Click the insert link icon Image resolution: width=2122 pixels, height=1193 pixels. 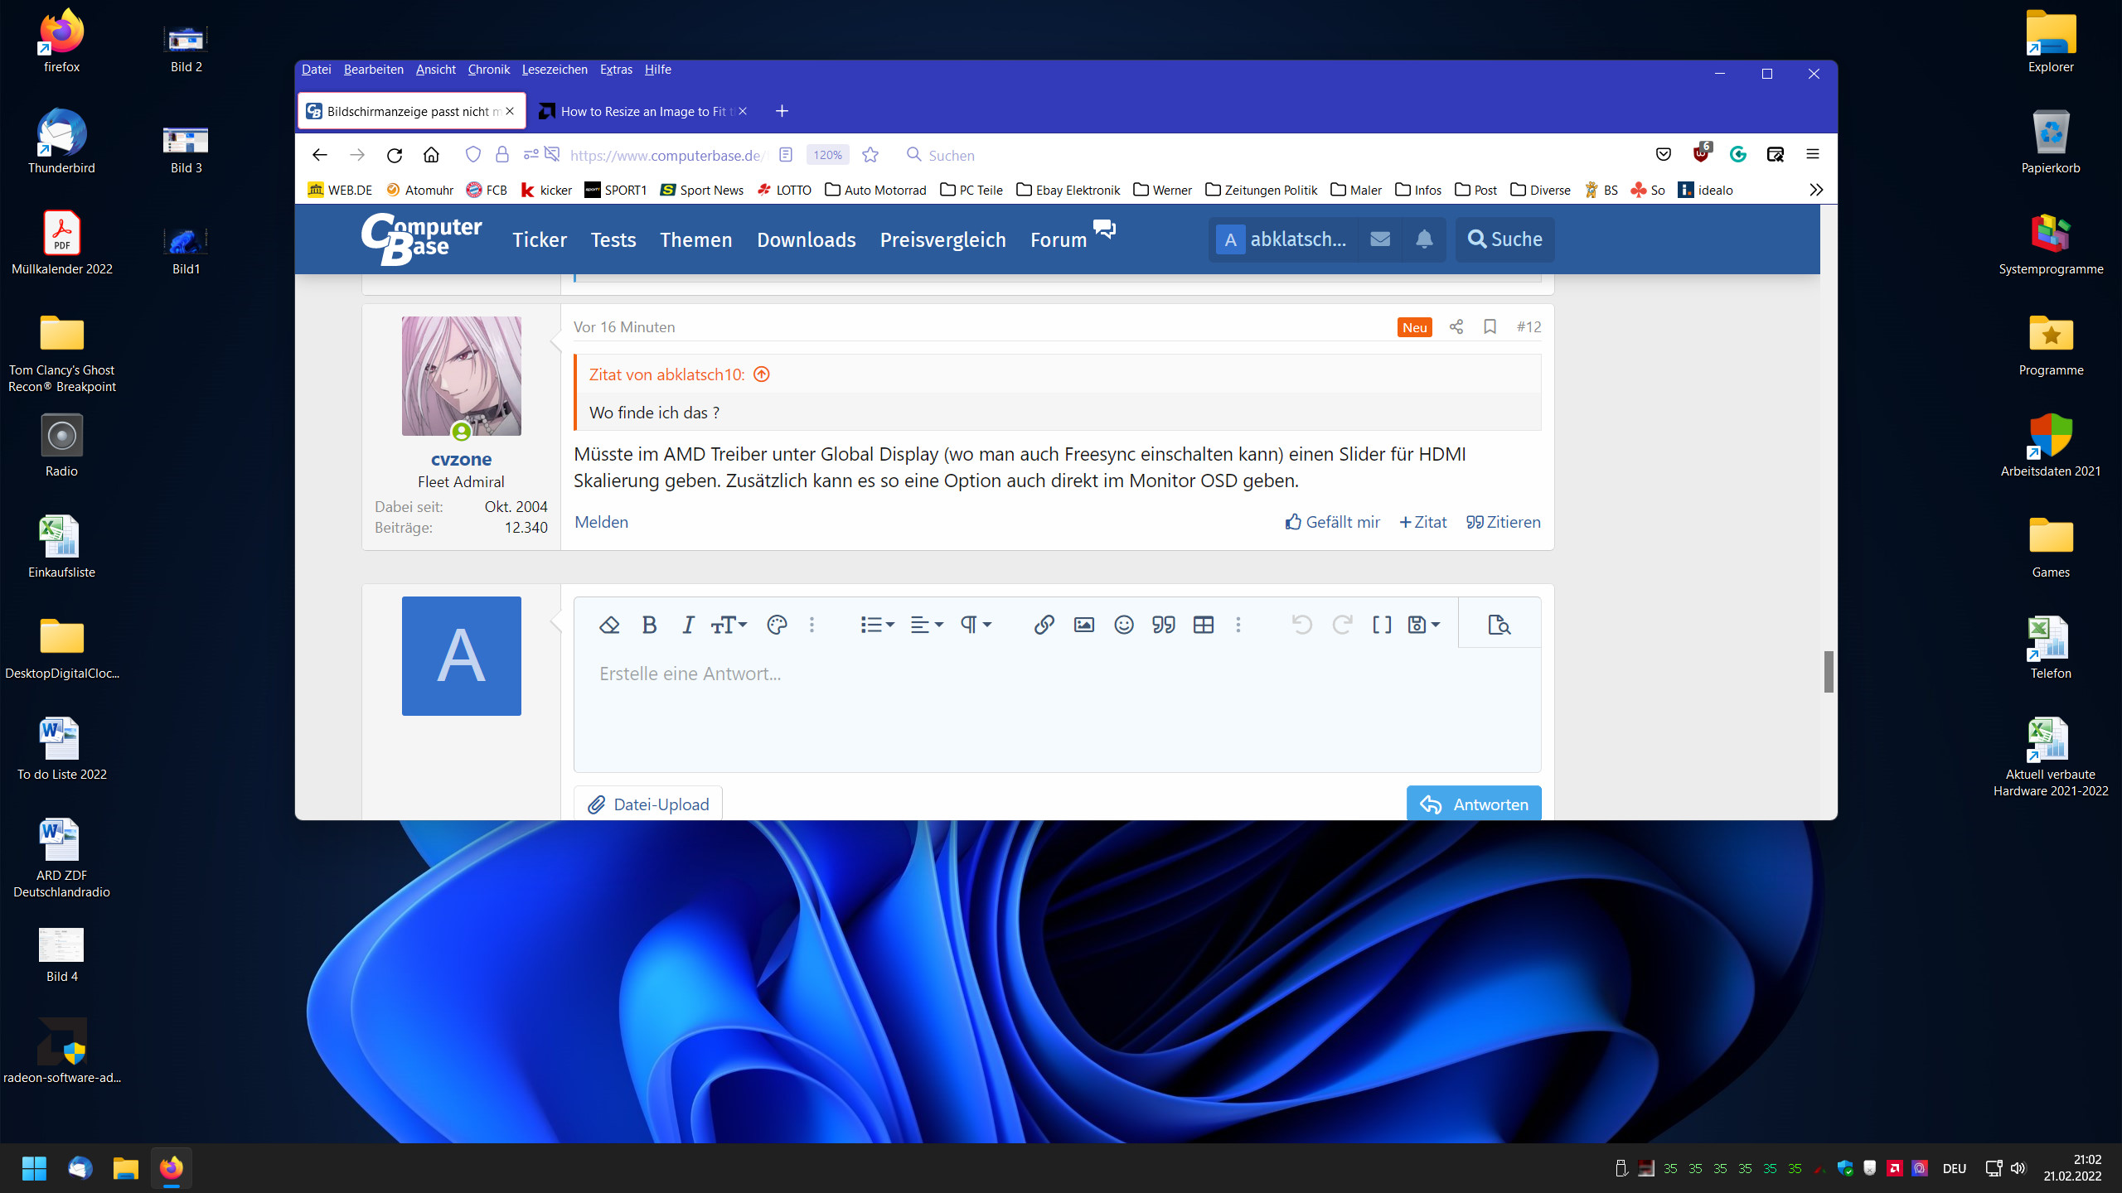1044,625
